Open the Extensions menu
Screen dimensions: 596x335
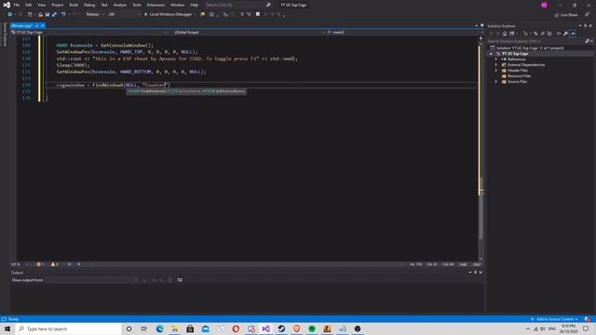pos(156,5)
